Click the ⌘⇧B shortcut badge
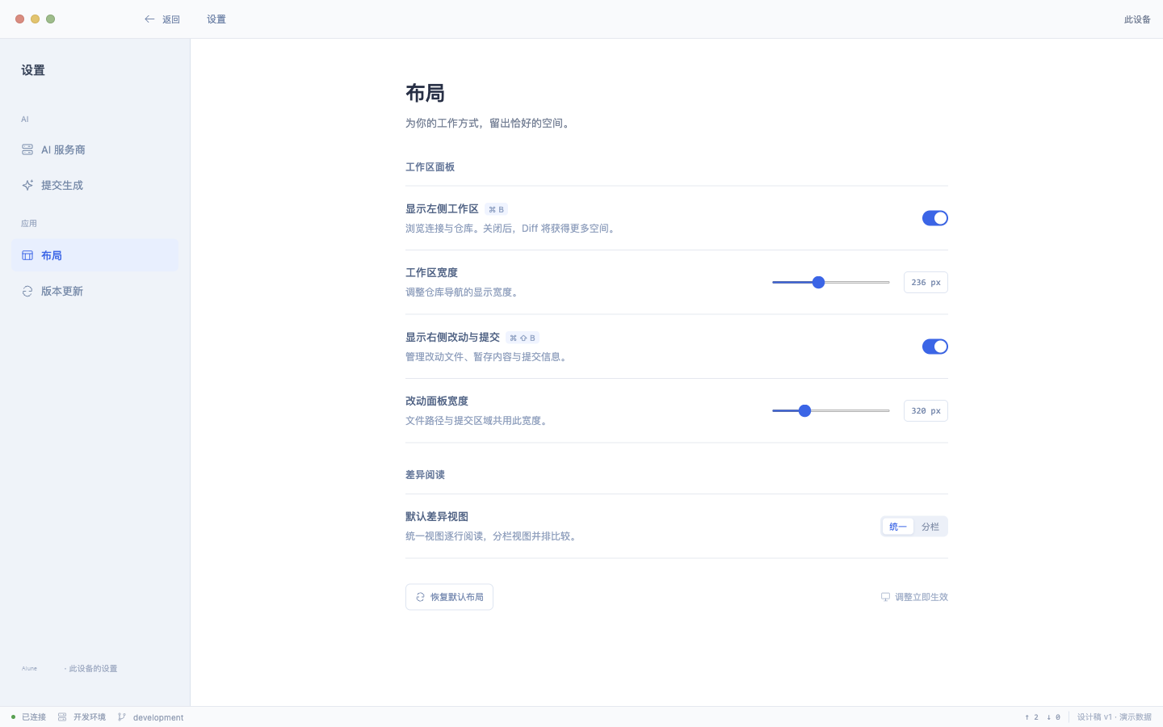 pos(523,338)
